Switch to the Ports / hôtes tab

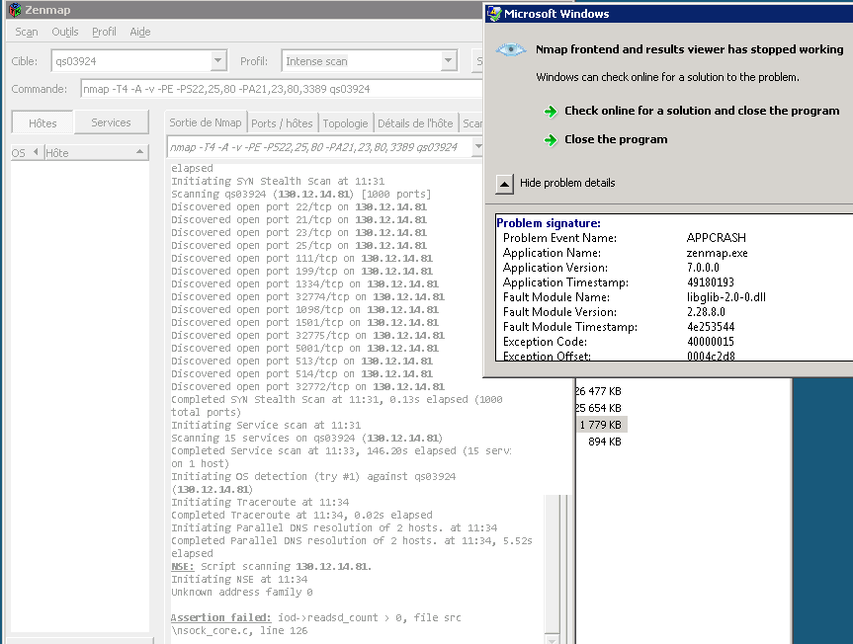coord(282,123)
